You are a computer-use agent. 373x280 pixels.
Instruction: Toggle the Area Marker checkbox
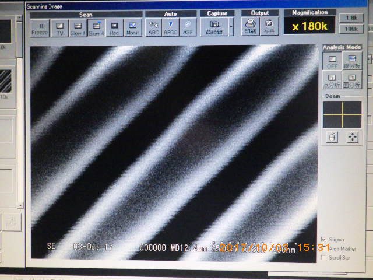[x=323, y=249]
